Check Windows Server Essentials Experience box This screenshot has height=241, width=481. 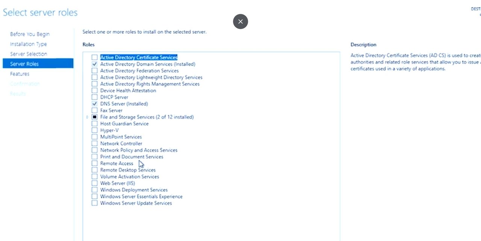(x=94, y=197)
